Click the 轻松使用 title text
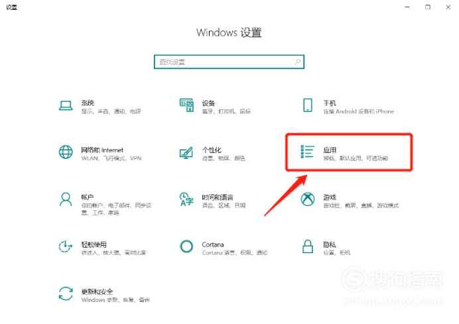The width and height of the screenshot is (459, 324). click(x=94, y=244)
